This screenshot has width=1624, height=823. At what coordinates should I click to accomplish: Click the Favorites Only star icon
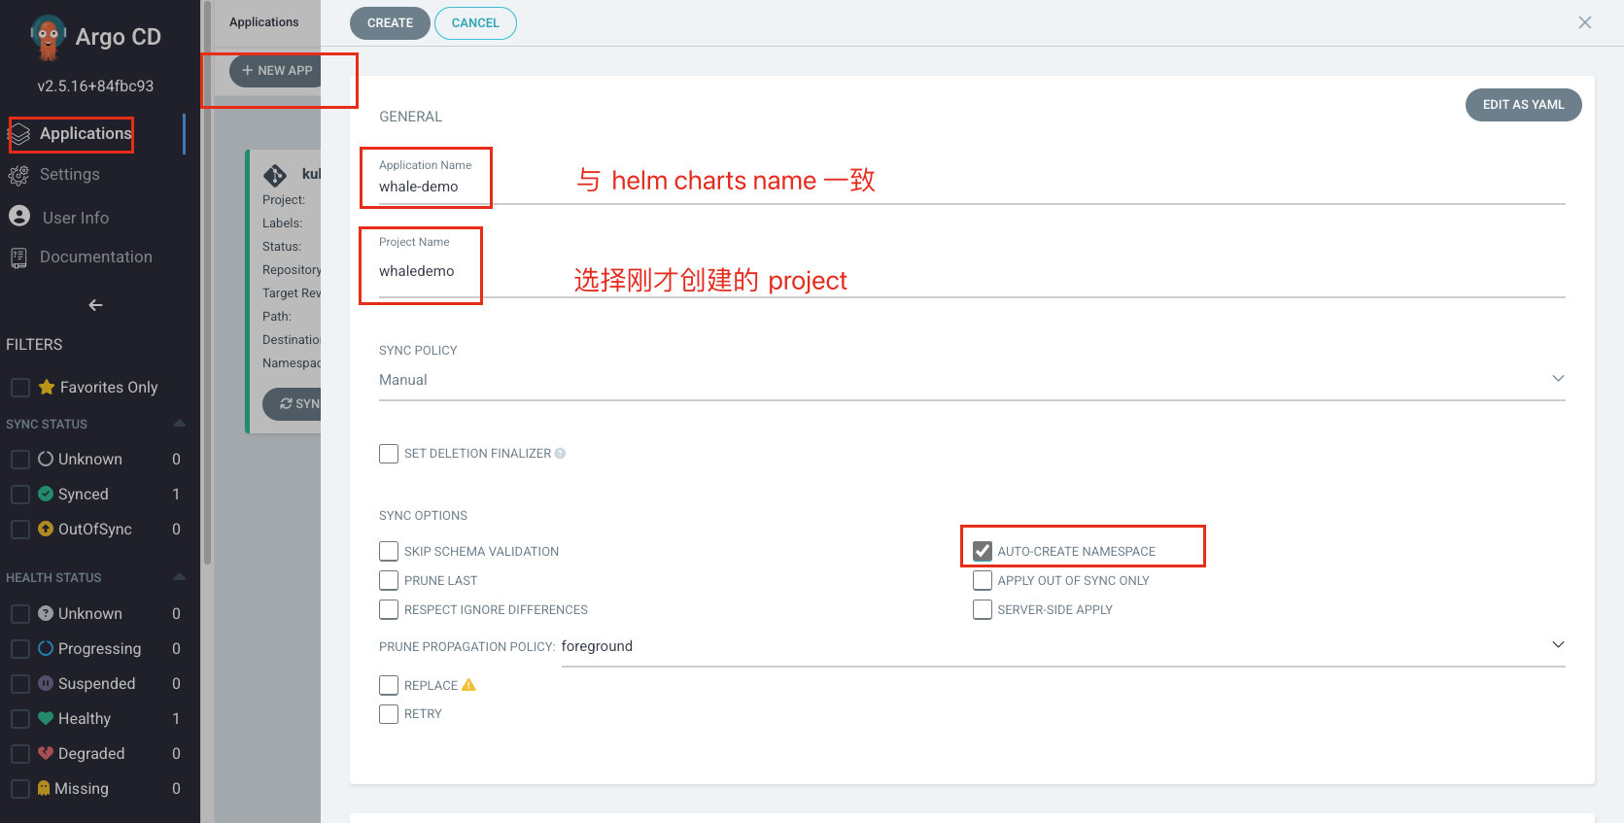(x=47, y=387)
